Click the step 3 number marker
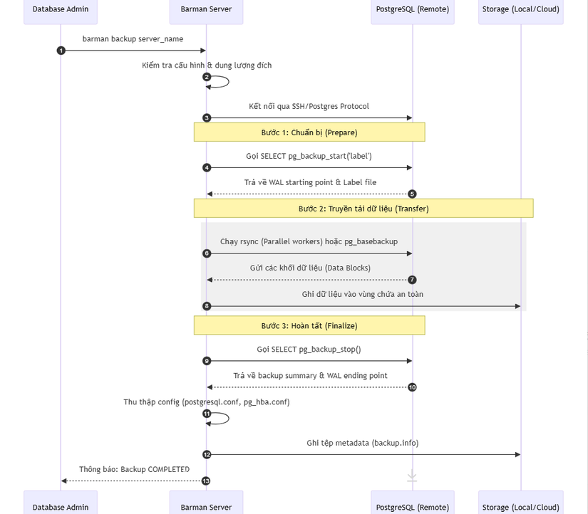The height and width of the screenshot is (514, 588). point(207,117)
